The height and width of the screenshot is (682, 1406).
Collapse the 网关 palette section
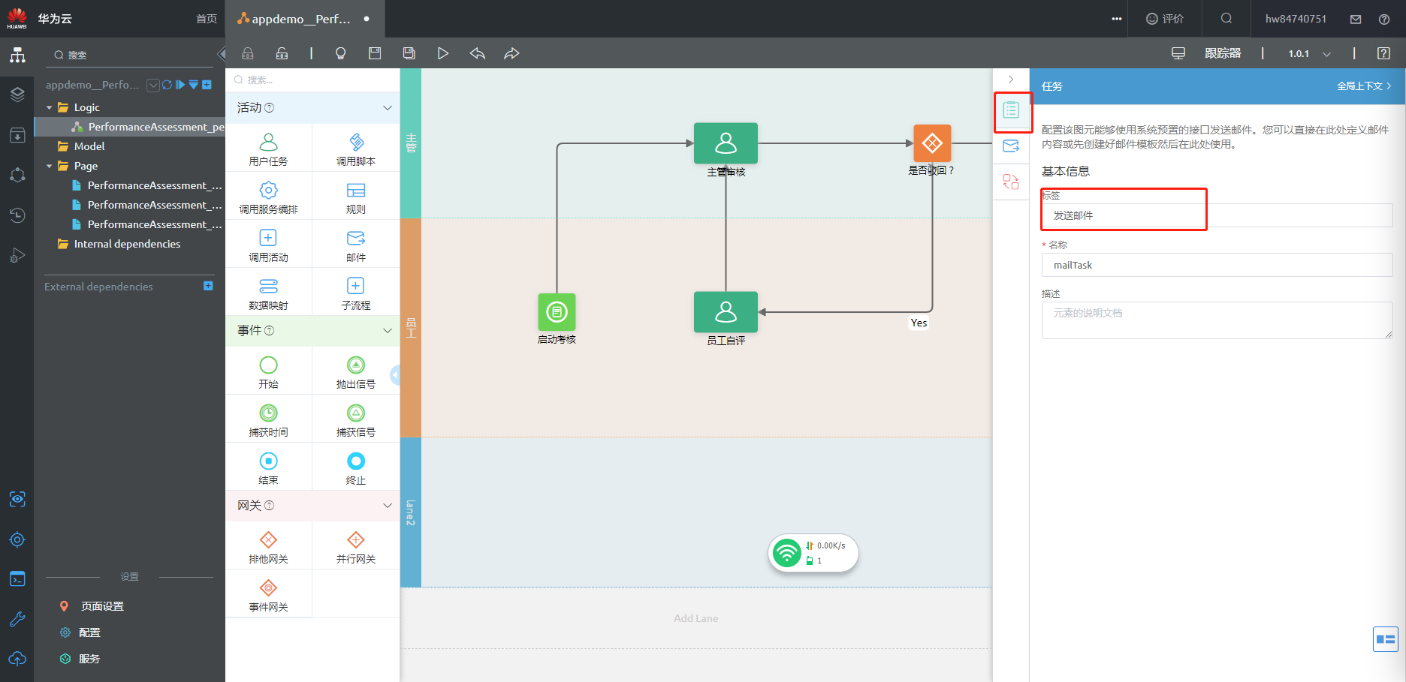(388, 506)
